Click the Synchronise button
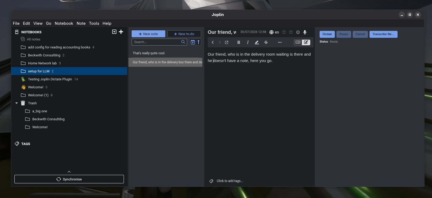Viewport: 432px width, 198px height. (x=69, y=179)
